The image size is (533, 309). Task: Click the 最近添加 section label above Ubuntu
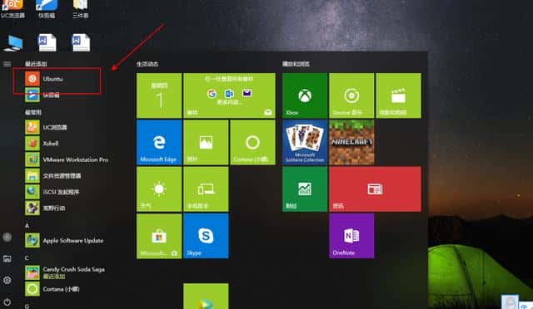(36, 64)
